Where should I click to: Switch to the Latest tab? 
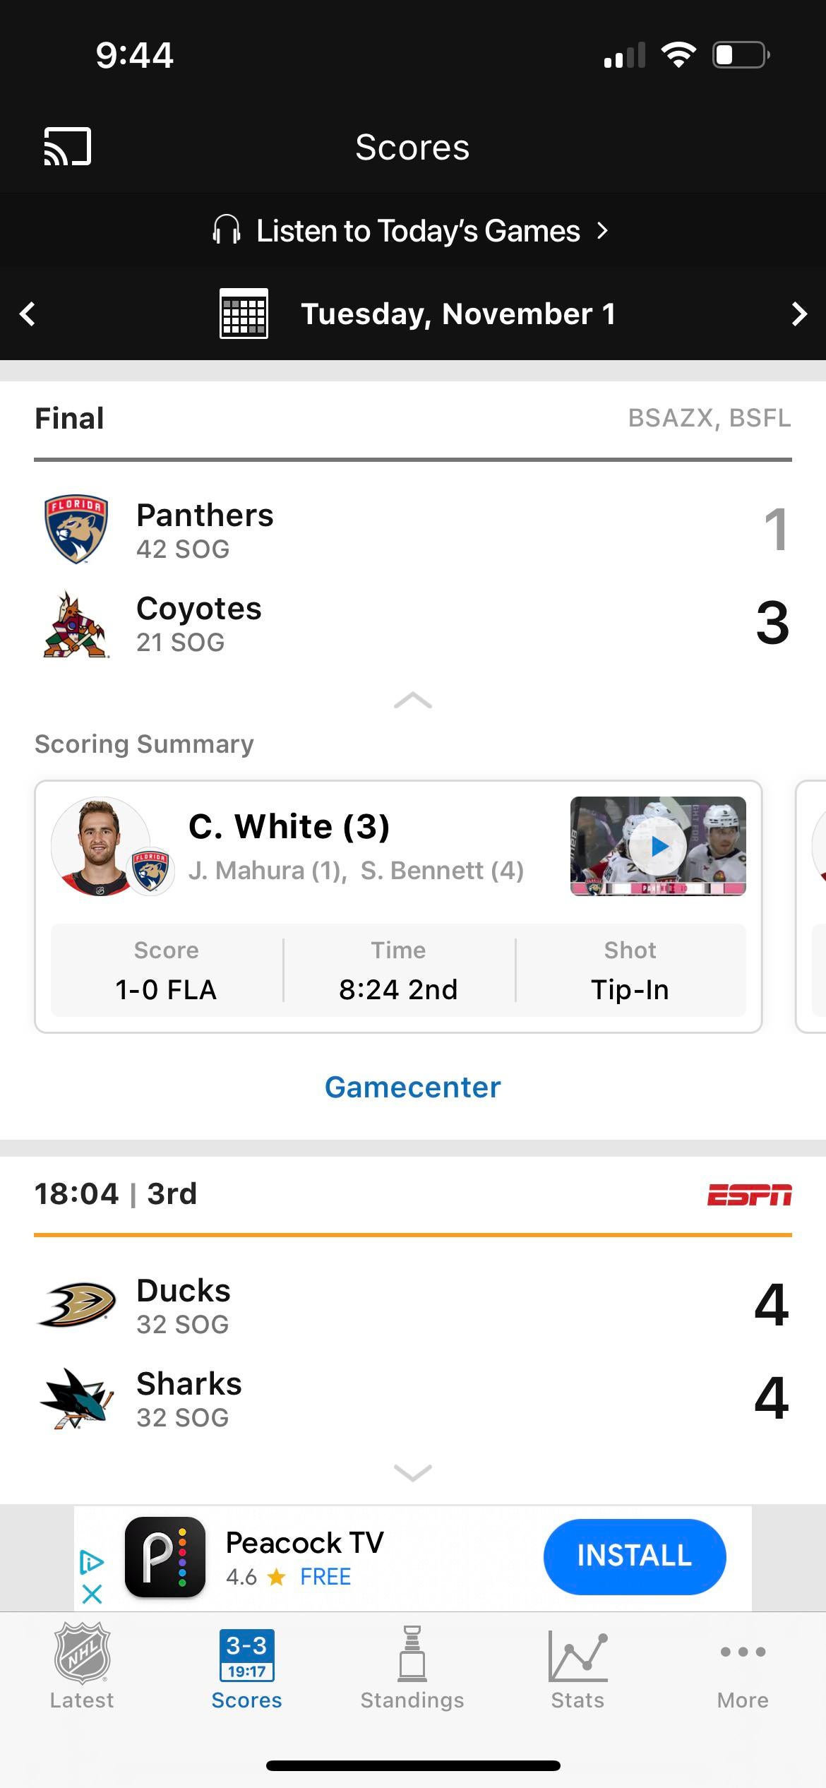click(x=82, y=1667)
